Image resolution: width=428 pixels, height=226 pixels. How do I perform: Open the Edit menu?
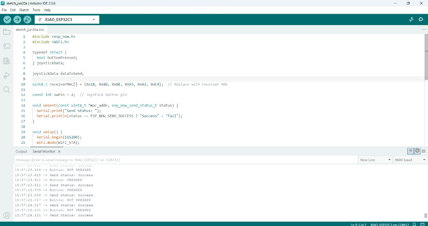pos(13,10)
